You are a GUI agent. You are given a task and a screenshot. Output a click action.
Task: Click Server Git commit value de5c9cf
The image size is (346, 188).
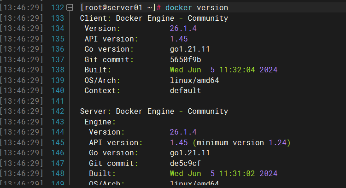coord(185,163)
